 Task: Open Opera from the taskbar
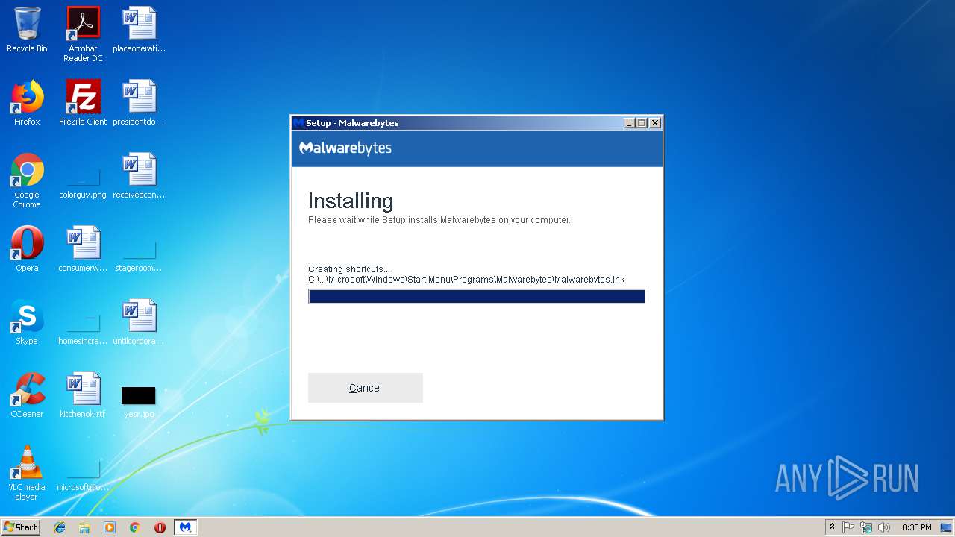[x=160, y=527]
